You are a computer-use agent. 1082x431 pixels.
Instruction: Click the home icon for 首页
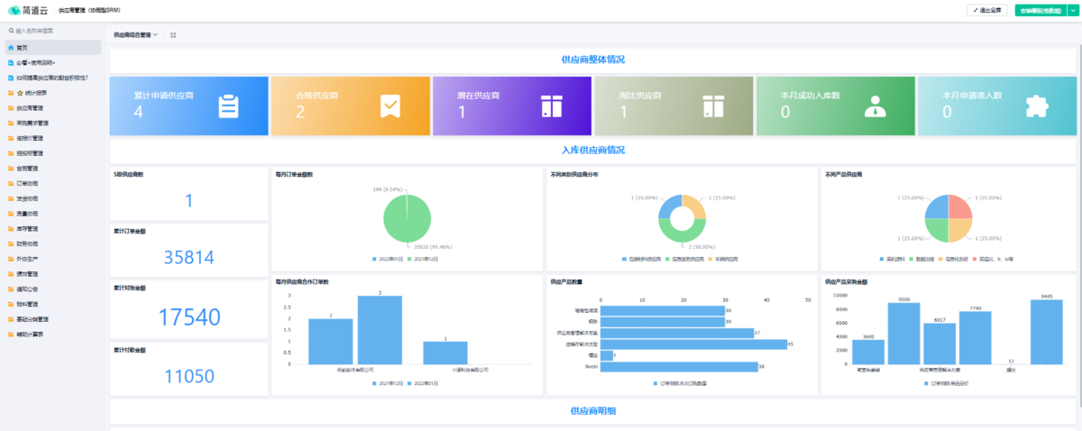[11, 47]
